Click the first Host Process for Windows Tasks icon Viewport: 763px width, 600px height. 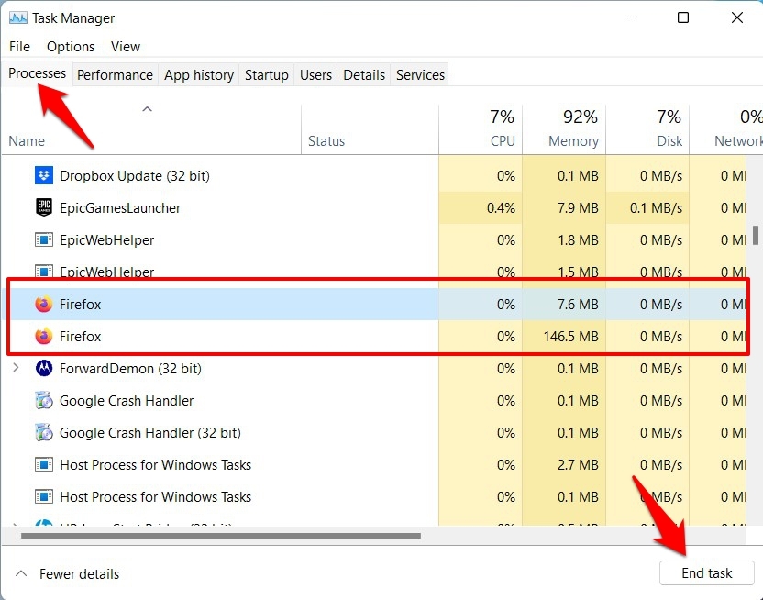(43, 465)
